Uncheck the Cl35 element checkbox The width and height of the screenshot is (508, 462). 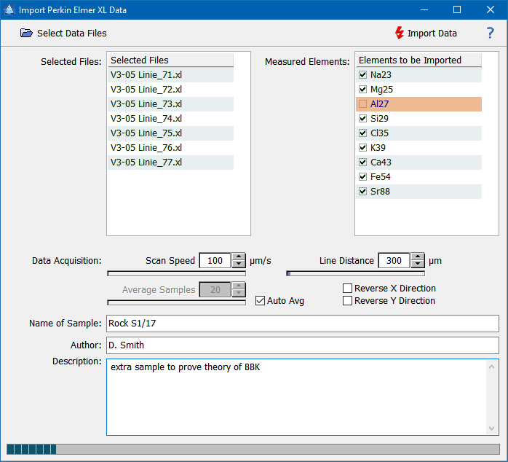click(363, 133)
